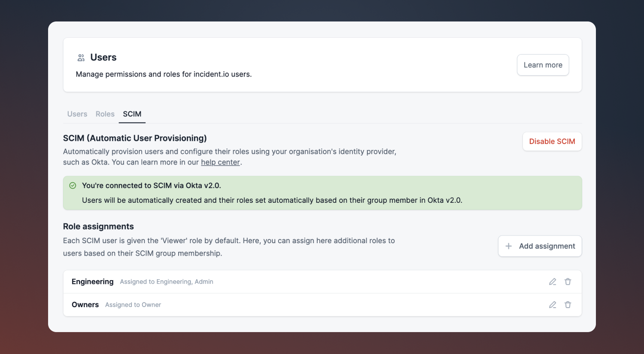Click the Role assignments heading
The height and width of the screenshot is (354, 644).
click(98, 226)
